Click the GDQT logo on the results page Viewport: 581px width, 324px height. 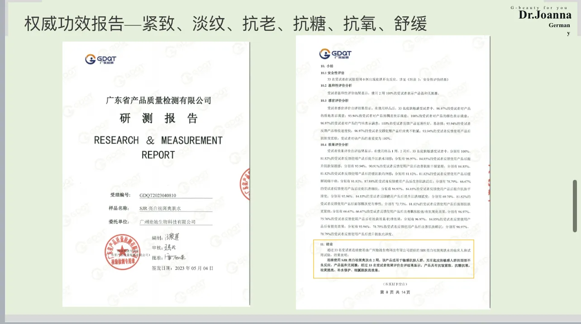[335, 54]
